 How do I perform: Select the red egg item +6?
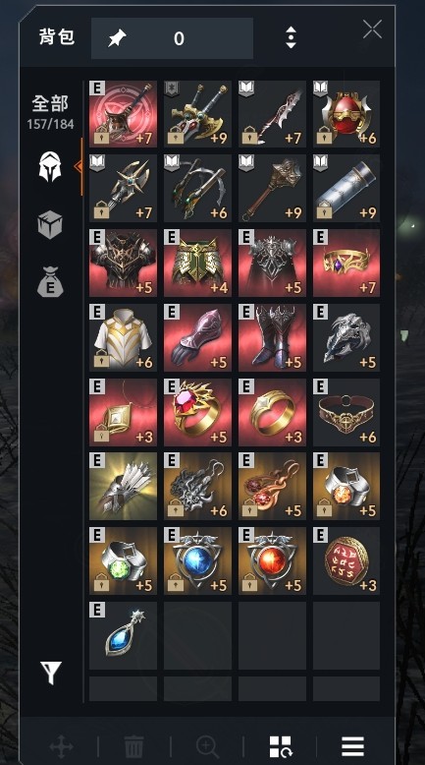pos(346,114)
